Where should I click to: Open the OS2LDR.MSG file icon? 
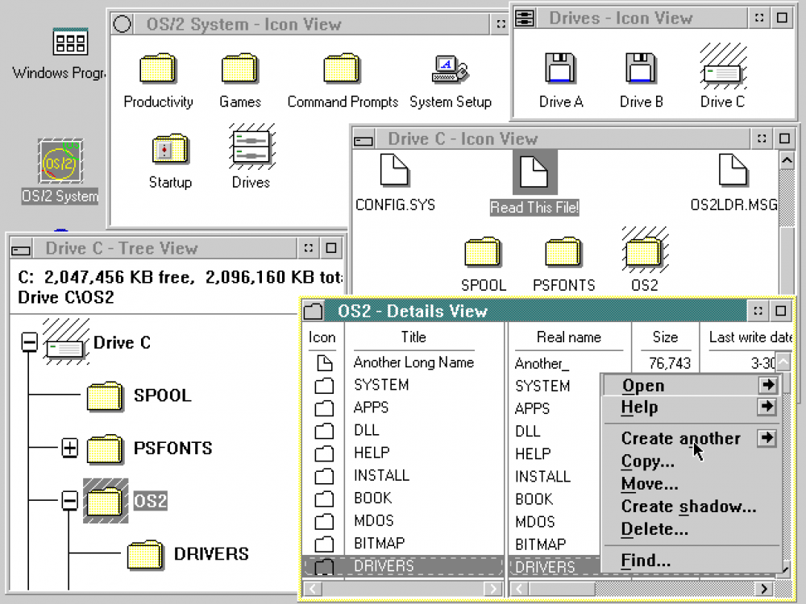(x=733, y=171)
